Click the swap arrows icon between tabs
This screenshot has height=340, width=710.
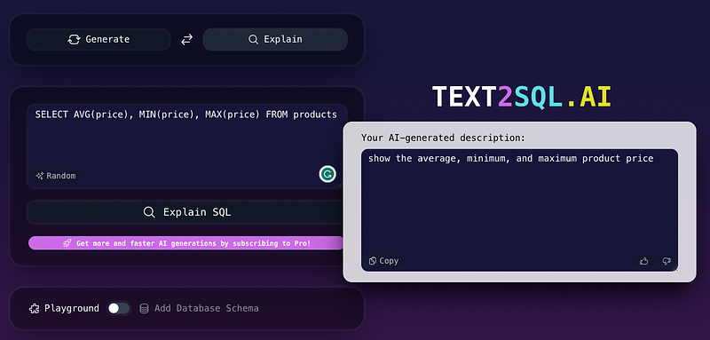coord(186,39)
